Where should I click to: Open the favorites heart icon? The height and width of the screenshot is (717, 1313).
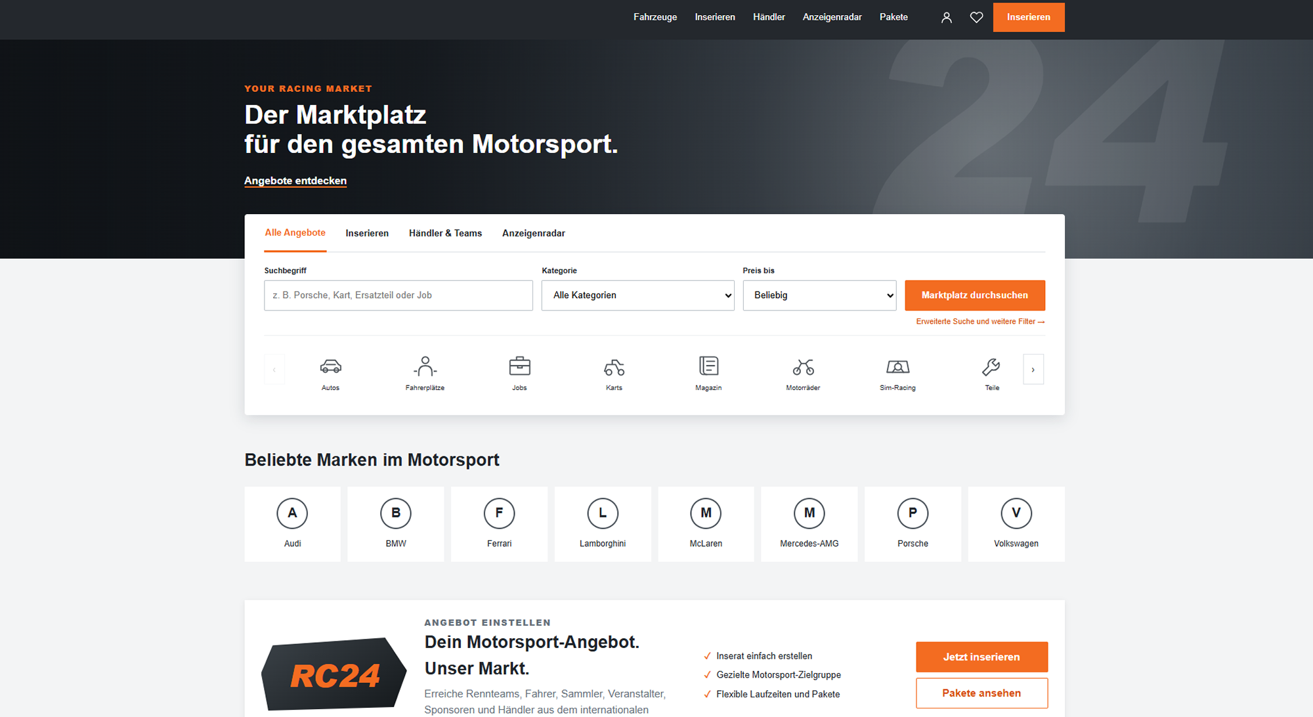click(x=977, y=18)
